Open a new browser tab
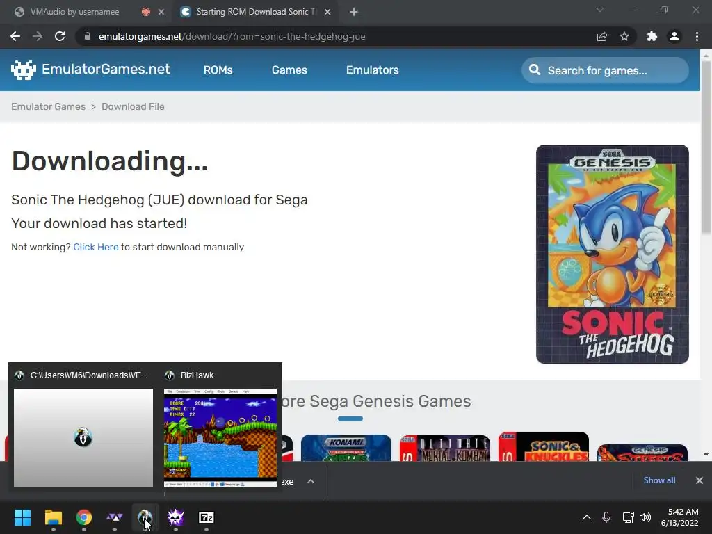This screenshot has height=534, width=712. tap(354, 12)
